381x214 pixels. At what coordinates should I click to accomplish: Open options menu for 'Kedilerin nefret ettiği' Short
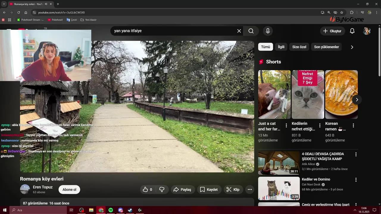[320, 125]
